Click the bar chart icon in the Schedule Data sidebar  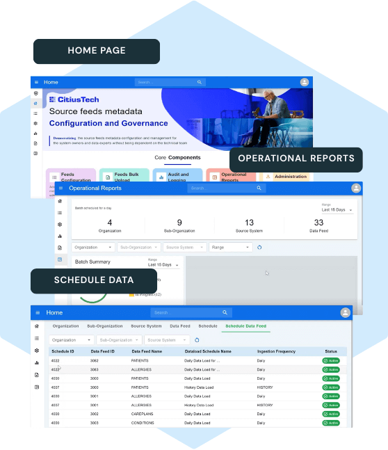[37, 363]
